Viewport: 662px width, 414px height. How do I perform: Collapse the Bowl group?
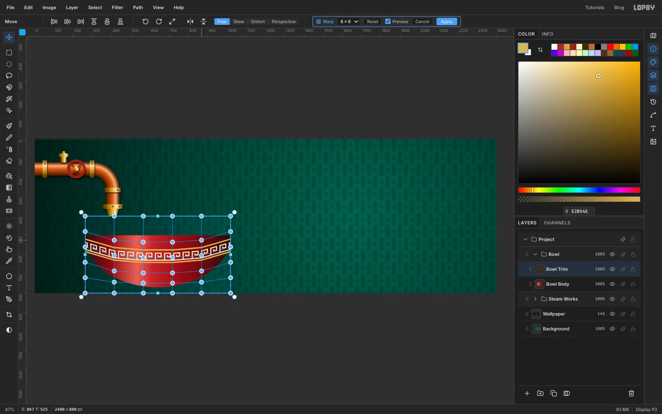click(535, 254)
